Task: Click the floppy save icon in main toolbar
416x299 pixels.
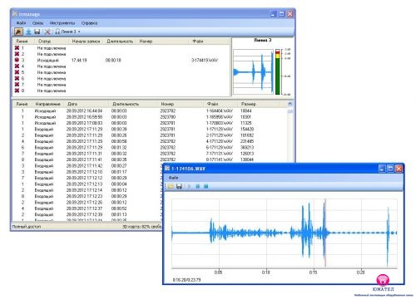Action: pos(37,32)
